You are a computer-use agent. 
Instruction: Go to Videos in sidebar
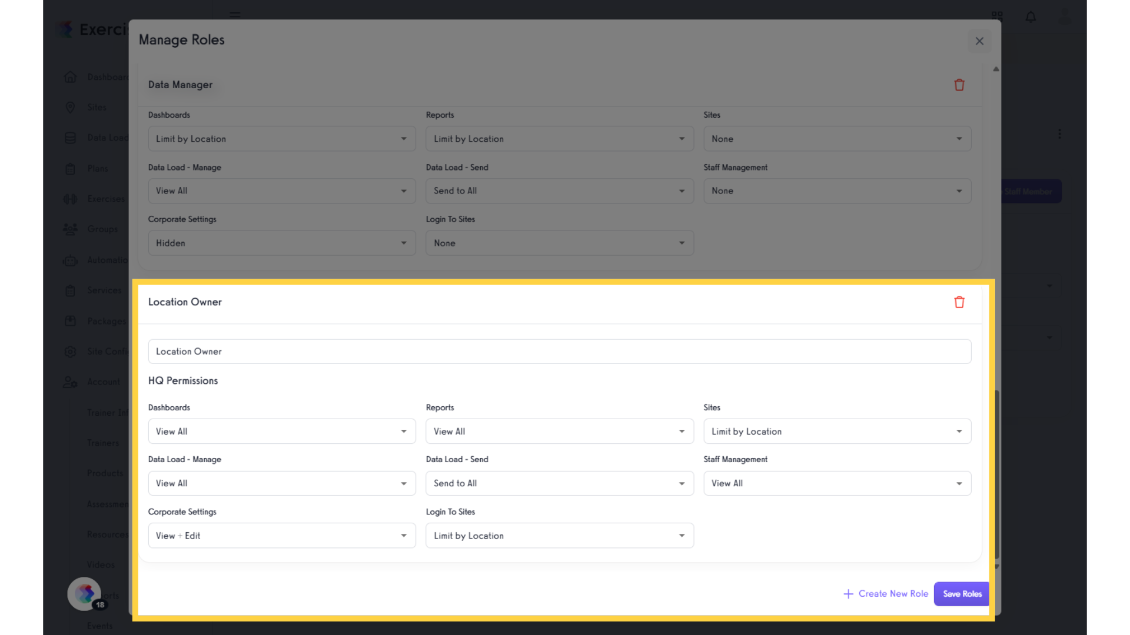101,564
